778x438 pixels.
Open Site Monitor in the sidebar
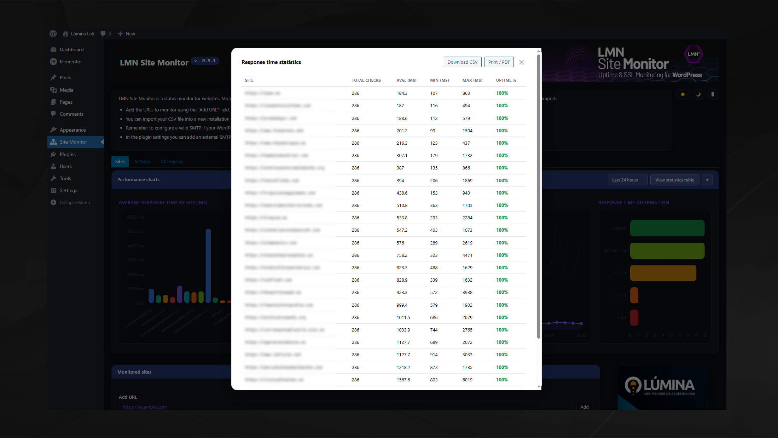point(73,142)
